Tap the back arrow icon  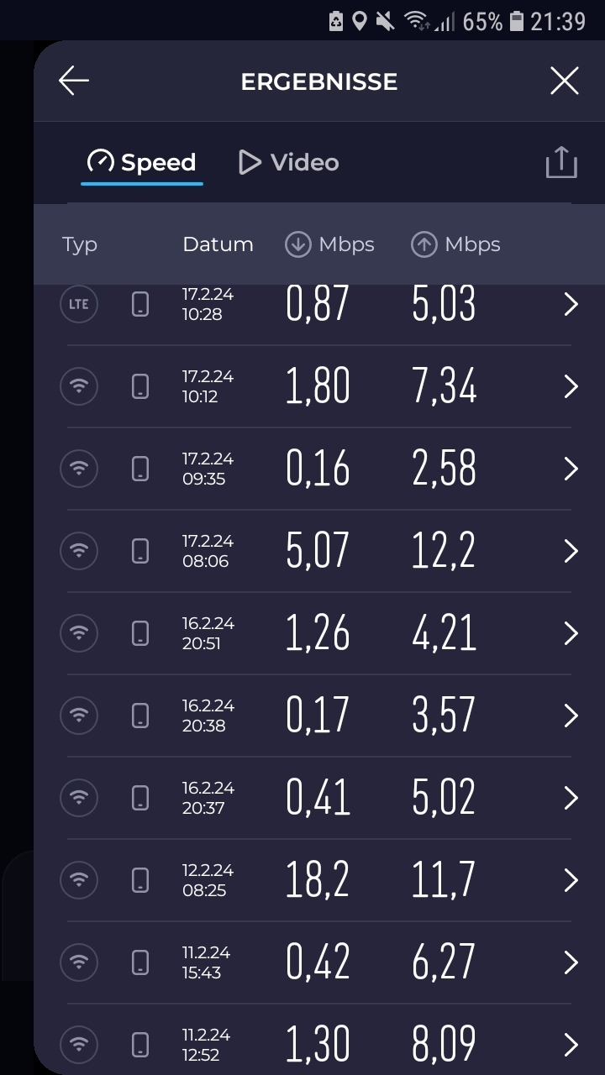coord(74,81)
